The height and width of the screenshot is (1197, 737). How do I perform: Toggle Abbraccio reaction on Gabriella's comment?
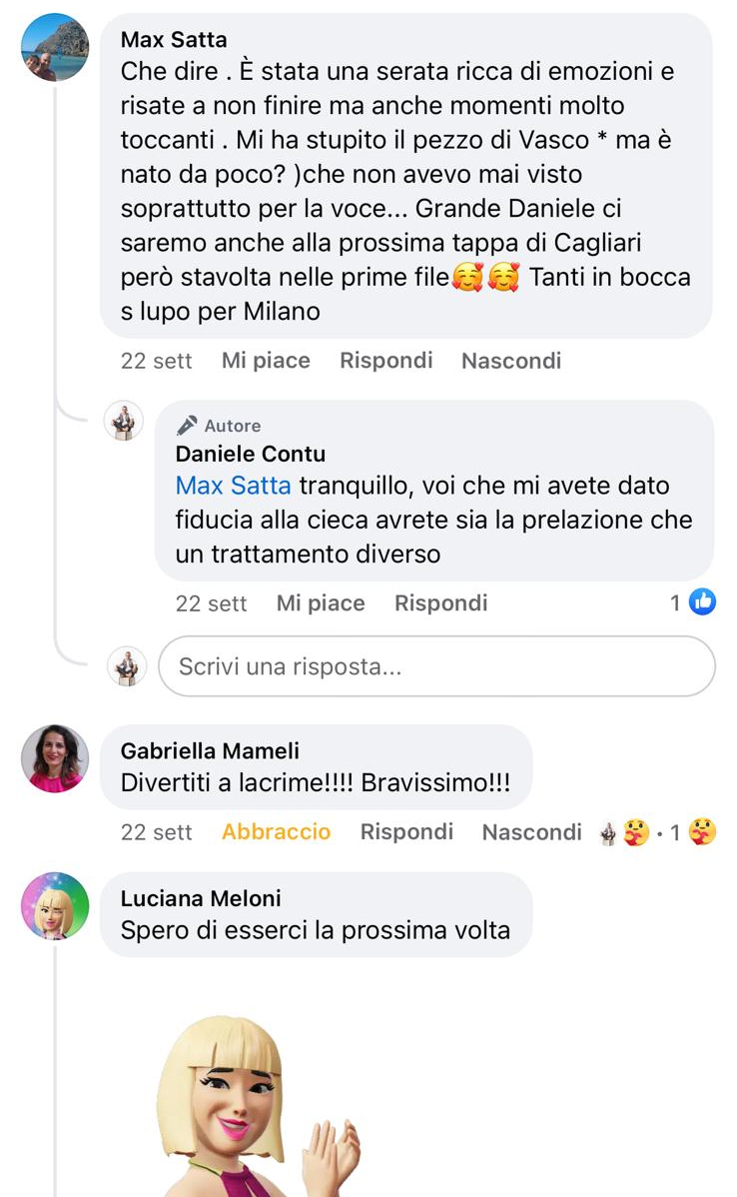point(277,831)
